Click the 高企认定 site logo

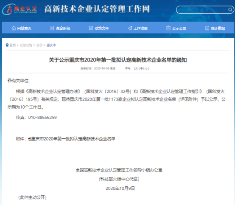20,9
